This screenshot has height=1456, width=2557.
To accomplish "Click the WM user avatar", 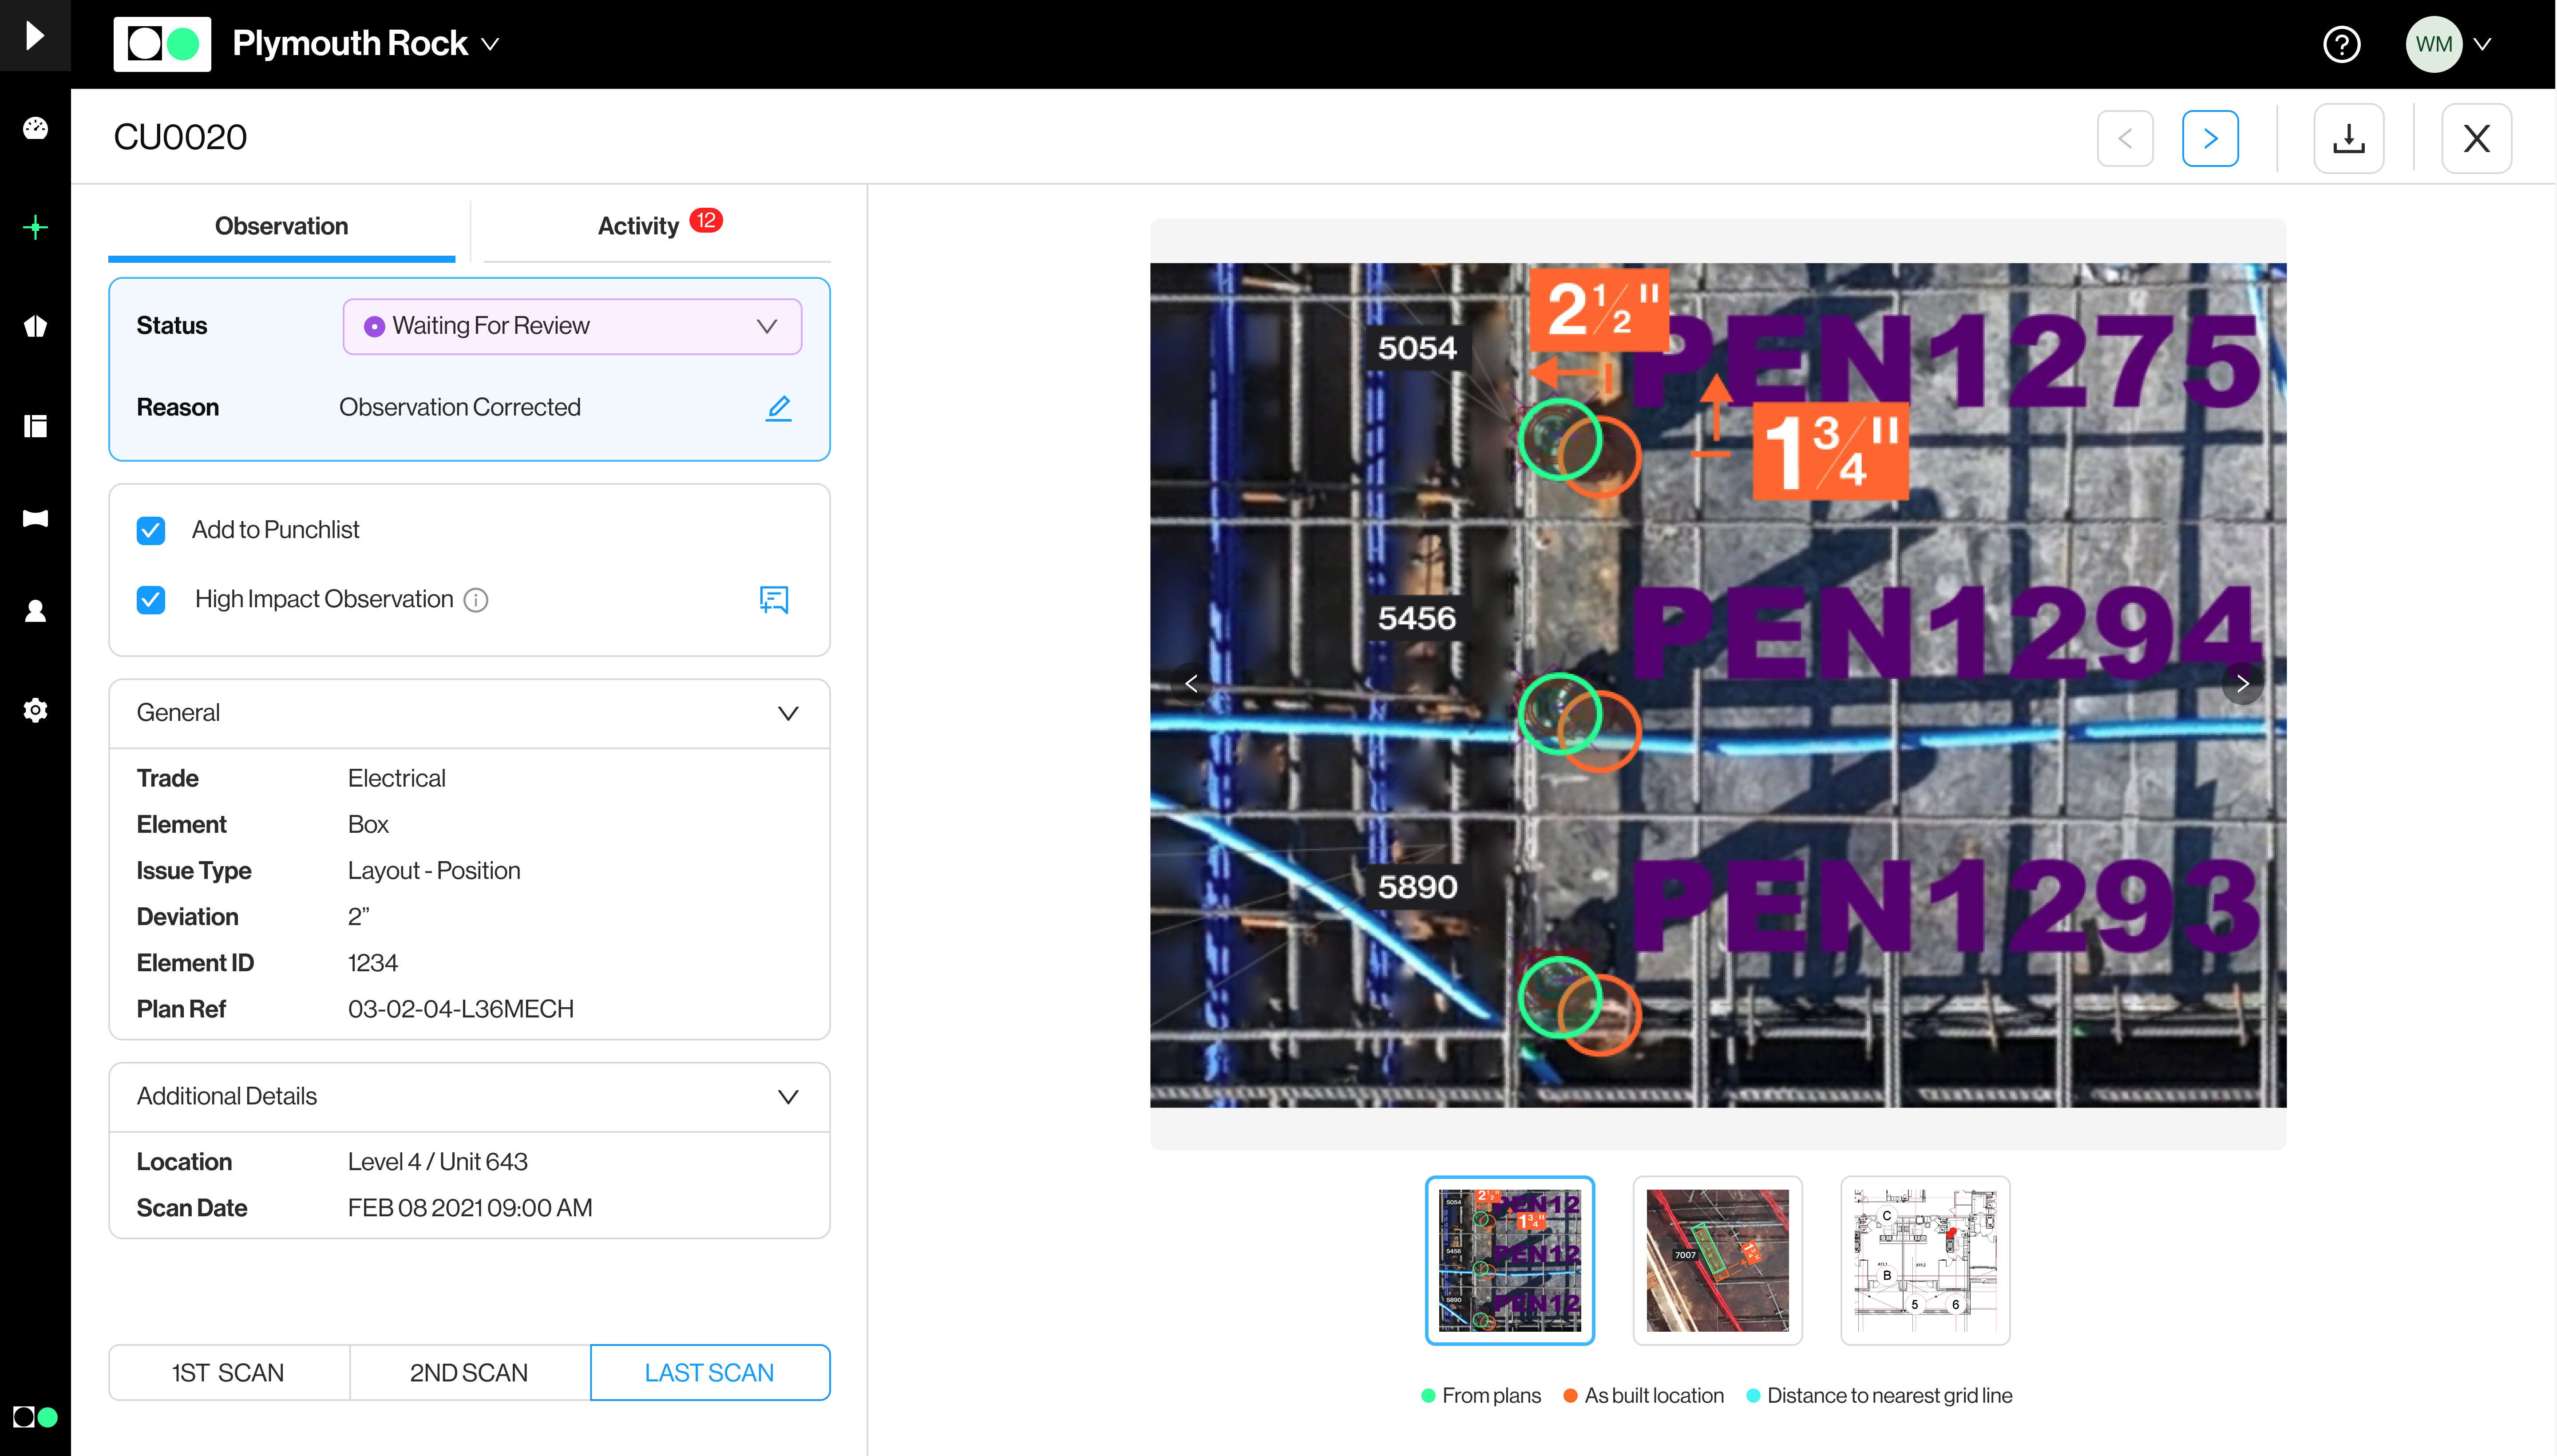I will [2433, 44].
